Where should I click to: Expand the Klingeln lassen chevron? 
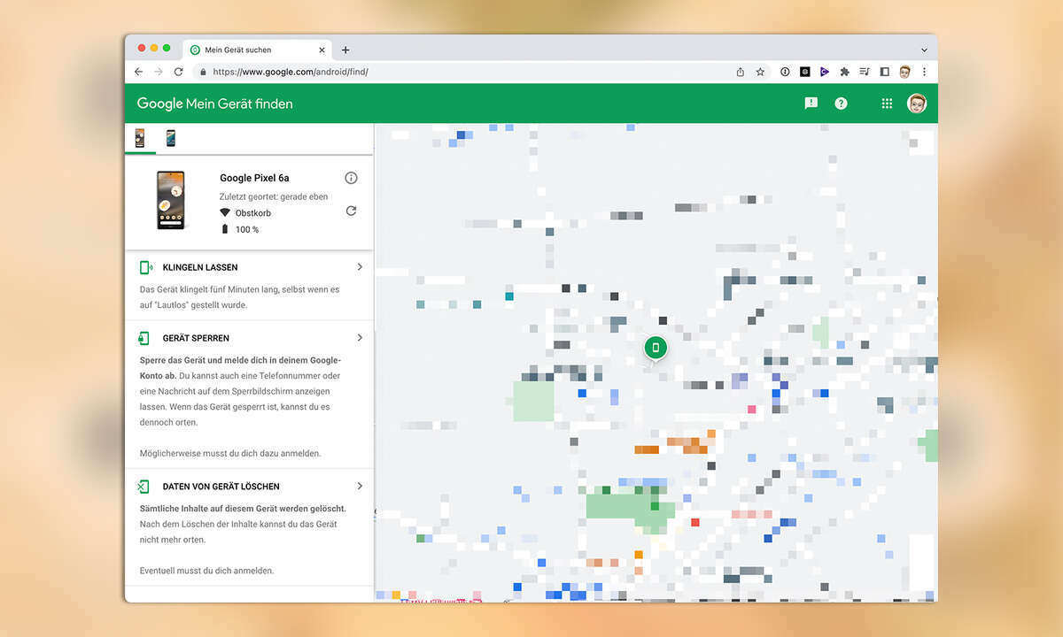pyautogui.click(x=360, y=267)
